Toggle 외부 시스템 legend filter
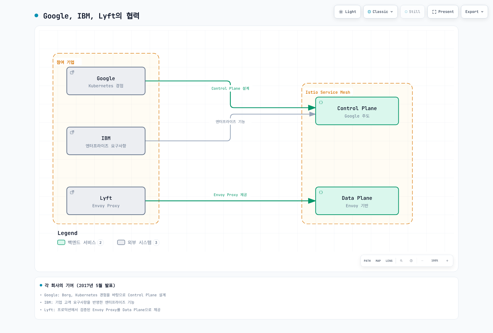Viewport: 493px width, 333px height. (x=138, y=242)
